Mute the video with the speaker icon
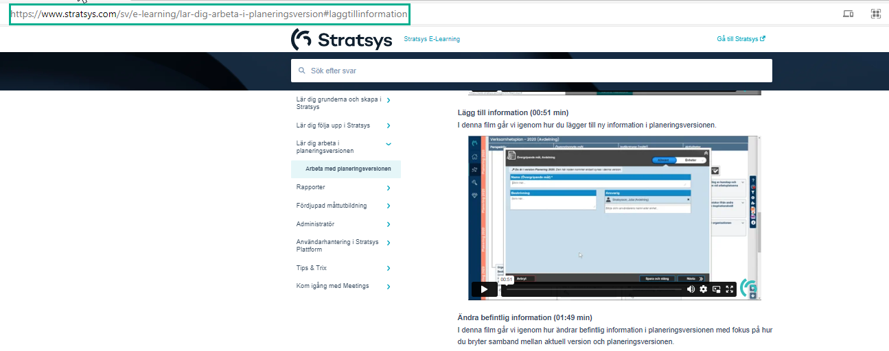Screen dimensions: 889x351 click(691, 289)
